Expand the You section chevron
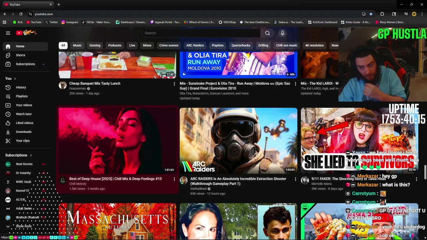The image size is (427, 240). click(15, 79)
